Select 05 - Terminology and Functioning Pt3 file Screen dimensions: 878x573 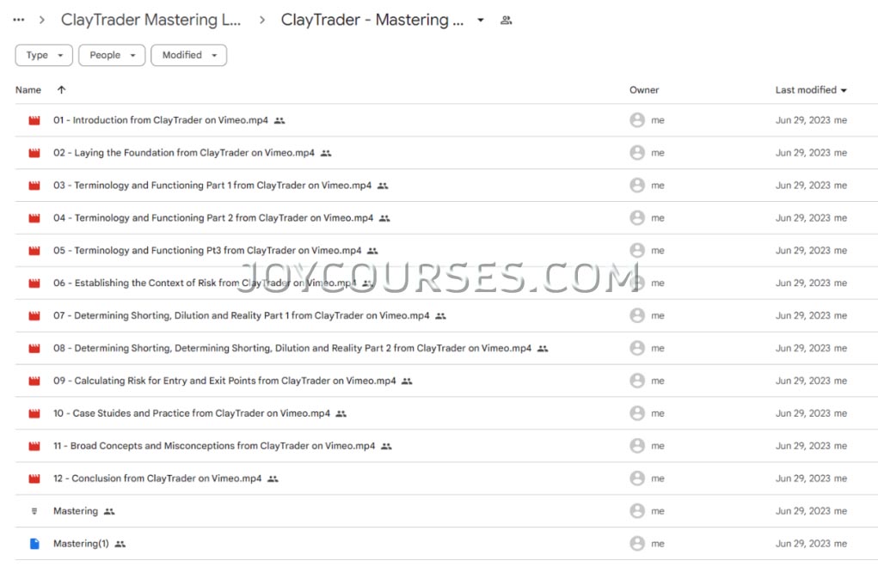(207, 251)
